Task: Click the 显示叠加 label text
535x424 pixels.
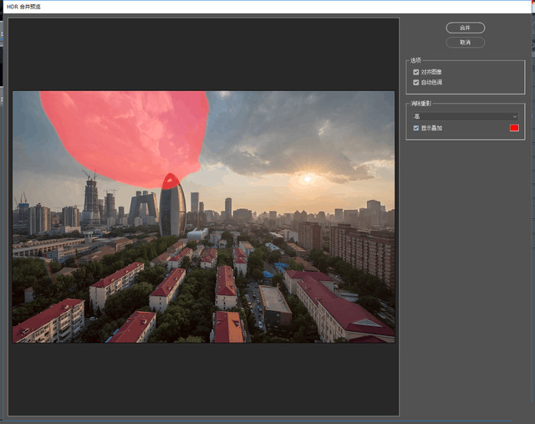Action: click(432, 128)
